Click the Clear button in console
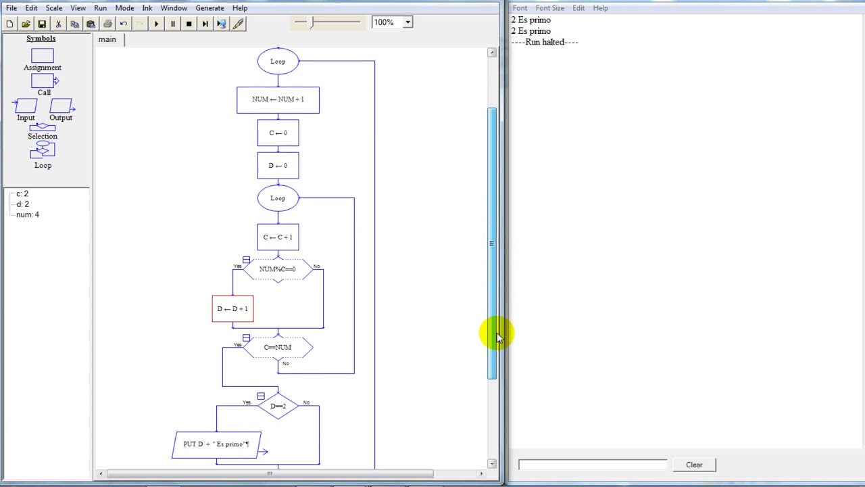Image resolution: width=865 pixels, height=487 pixels. [694, 465]
